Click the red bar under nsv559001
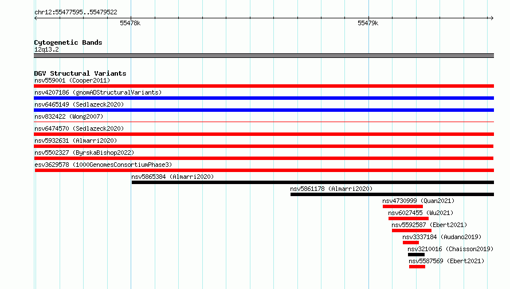Viewport: 510px width, 289px height. pyautogui.click(x=264, y=86)
